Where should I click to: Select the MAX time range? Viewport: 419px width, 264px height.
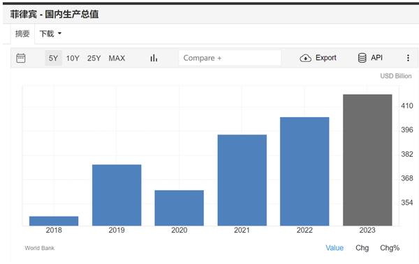pos(117,58)
